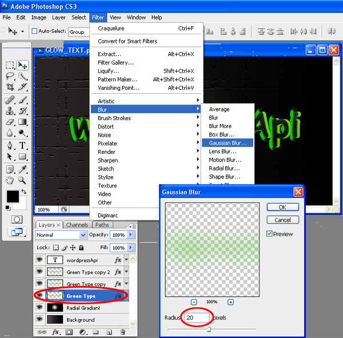Open the blend mode Normal dropdown
343x338 pixels.
[x=61, y=235]
